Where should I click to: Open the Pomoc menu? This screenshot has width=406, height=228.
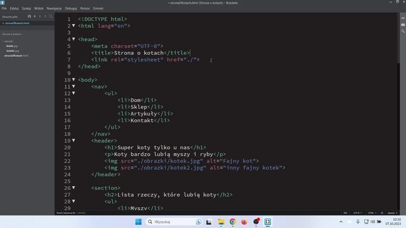85,8
